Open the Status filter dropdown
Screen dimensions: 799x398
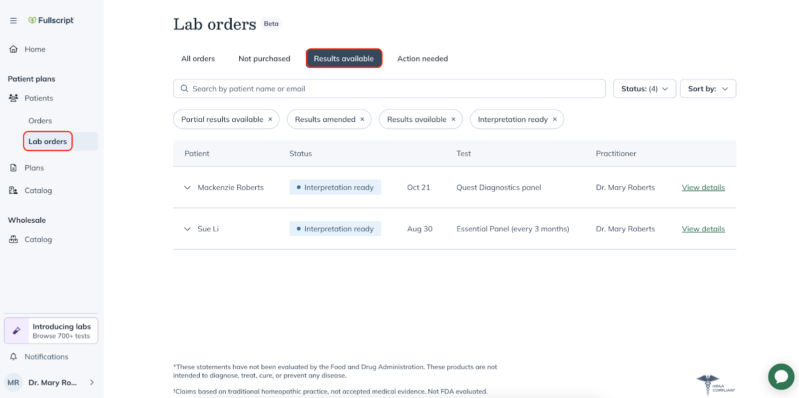[644, 88]
